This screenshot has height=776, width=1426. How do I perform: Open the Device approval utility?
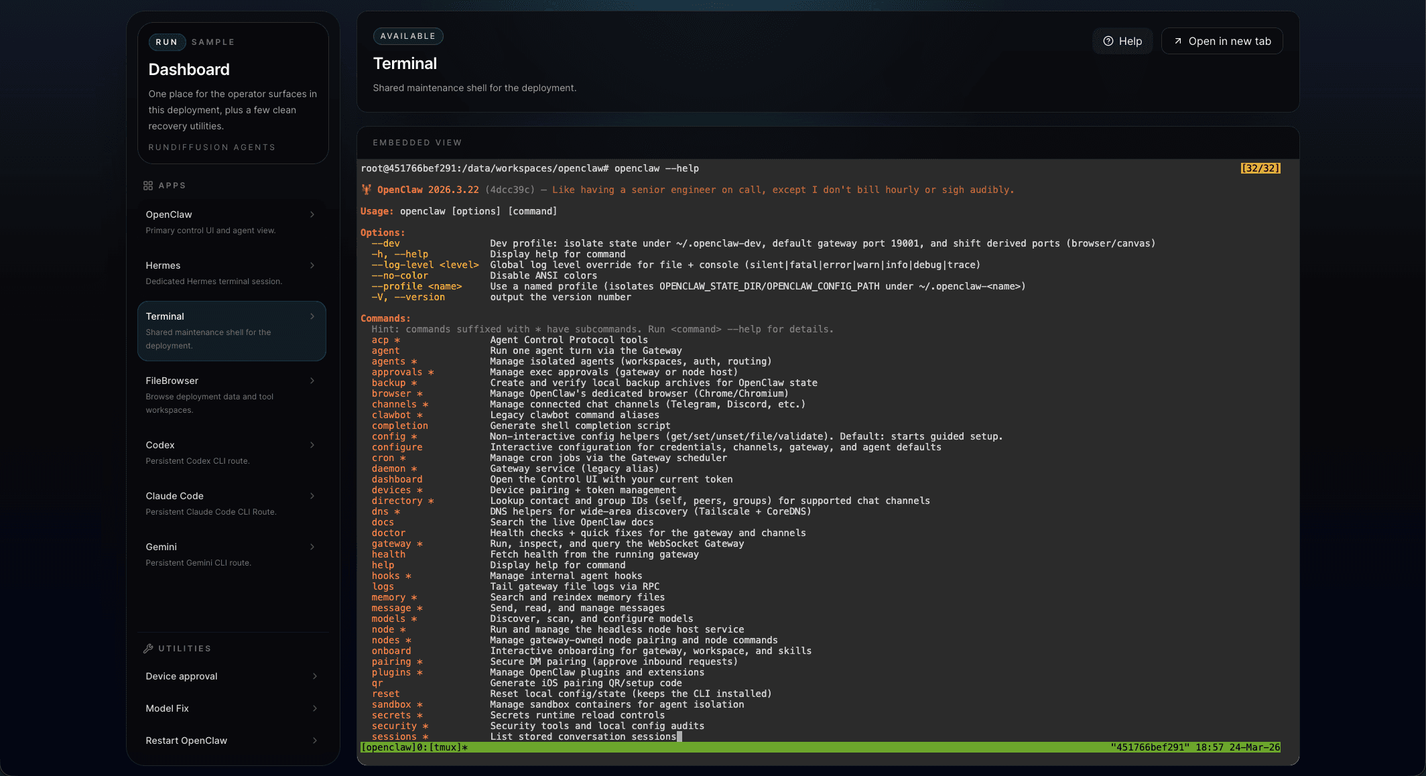232,676
